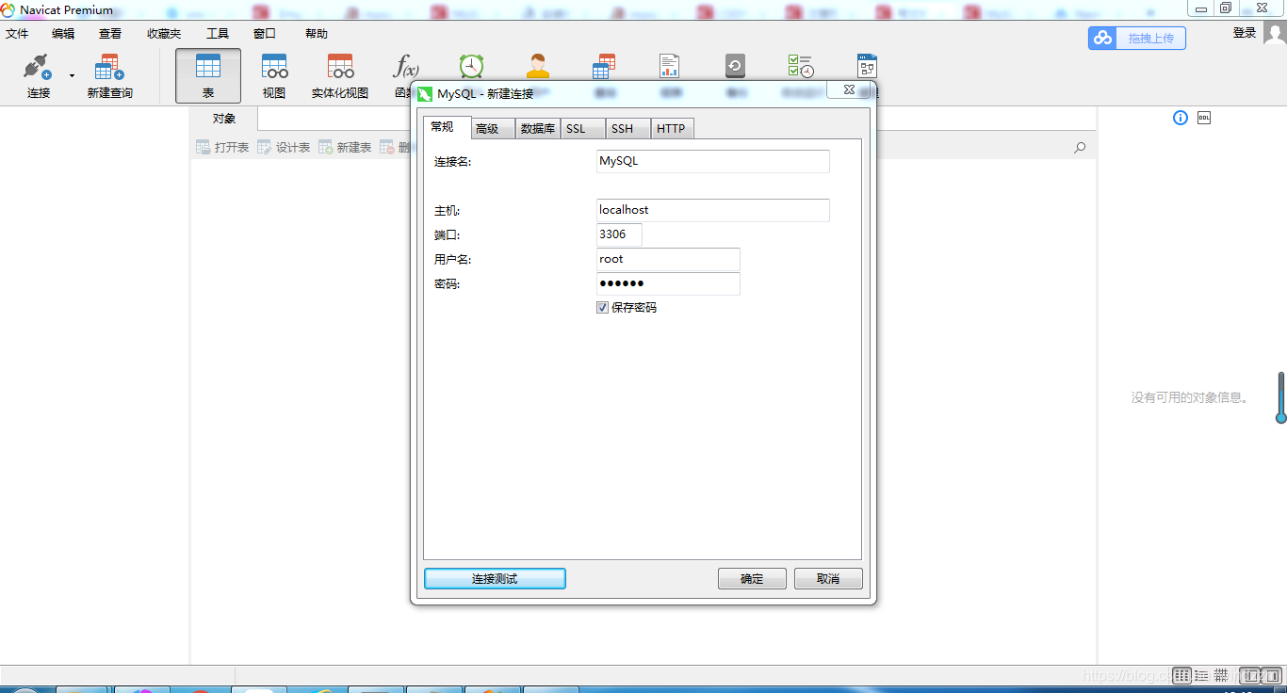Open the 文件 (File) menu
The width and height of the screenshot is (1287, 693).
tap(17, 34)
